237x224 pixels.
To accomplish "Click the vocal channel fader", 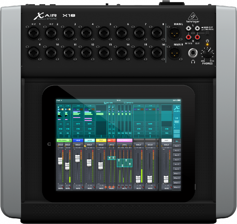I will [77, 159].
